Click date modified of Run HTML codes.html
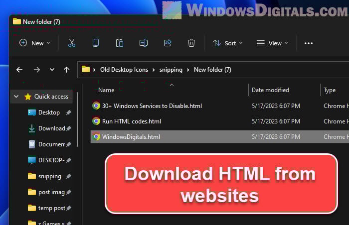 (x=276, y=121)
